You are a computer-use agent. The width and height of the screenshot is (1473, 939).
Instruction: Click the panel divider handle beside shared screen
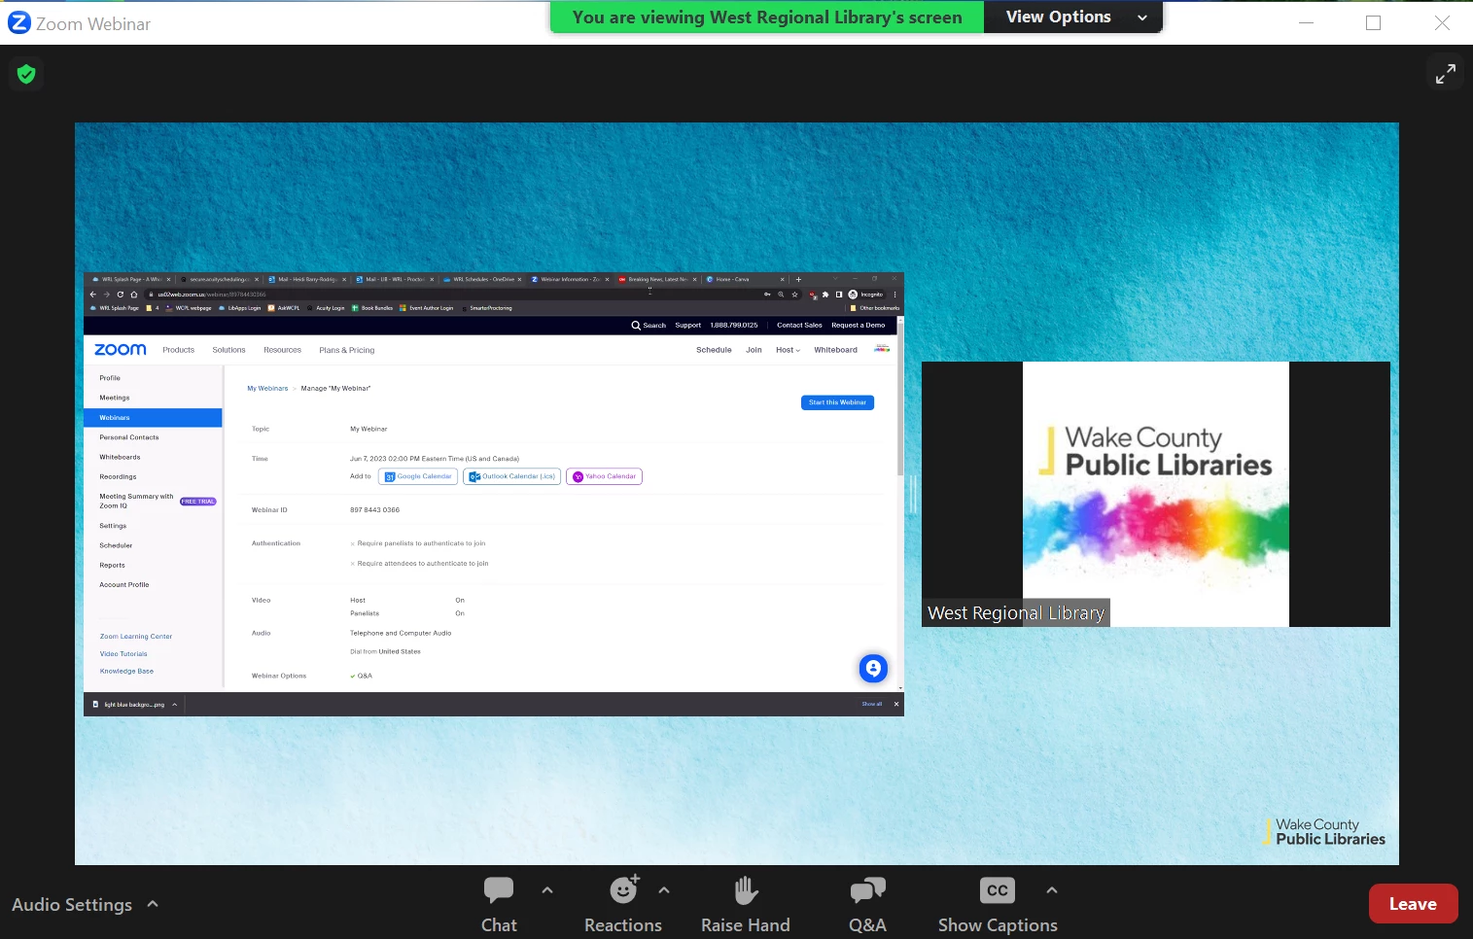[913, 494]
